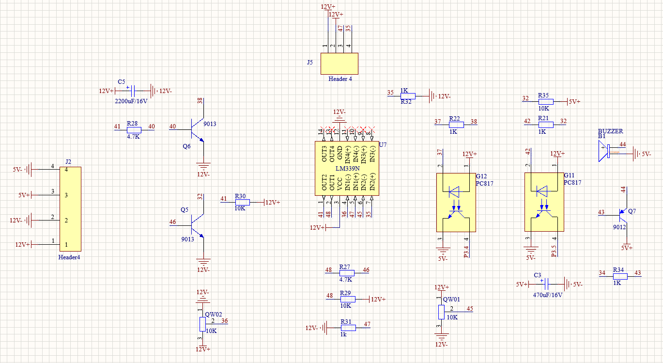Click the Q7 designator label
This screenshot has height=363, width=663.
[632, 212]
